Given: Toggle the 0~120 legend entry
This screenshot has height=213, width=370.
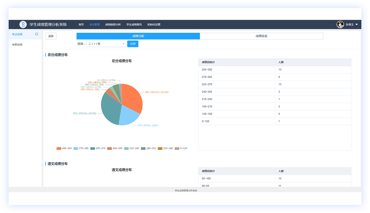Looking at the screenshot, I should pyautogui.click(x=181, y=149).
